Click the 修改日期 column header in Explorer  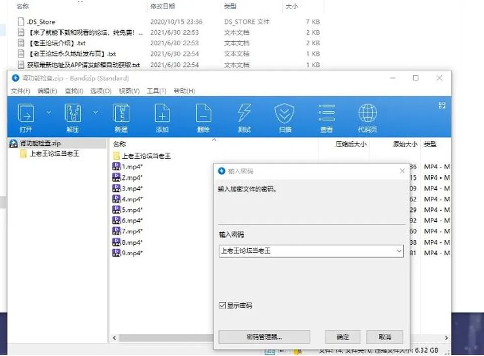(x=163, y=6)
